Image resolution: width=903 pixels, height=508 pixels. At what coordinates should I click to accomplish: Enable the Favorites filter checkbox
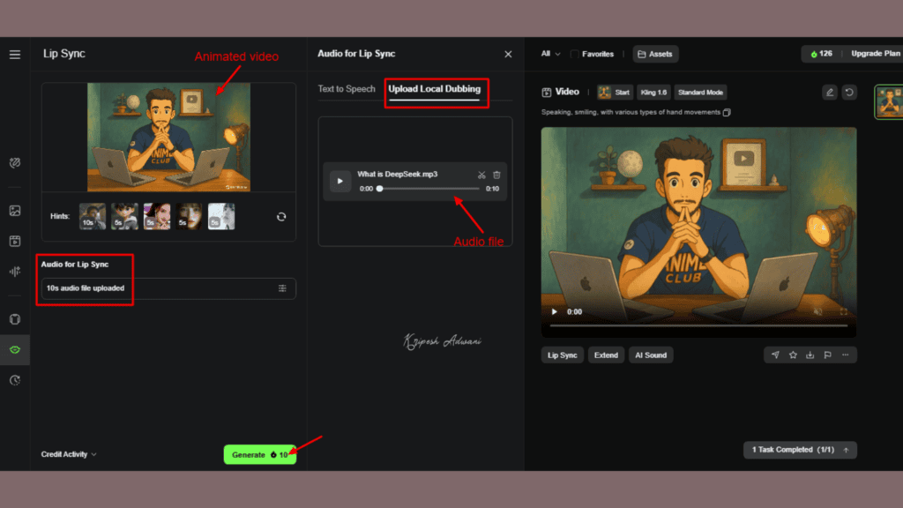[x=577, y=54]
